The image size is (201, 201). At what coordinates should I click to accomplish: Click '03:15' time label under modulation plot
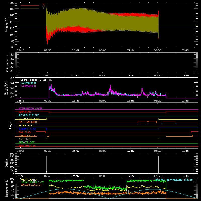coord(130,101)
